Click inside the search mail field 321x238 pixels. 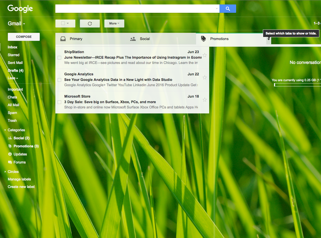(x=135, y=9)
